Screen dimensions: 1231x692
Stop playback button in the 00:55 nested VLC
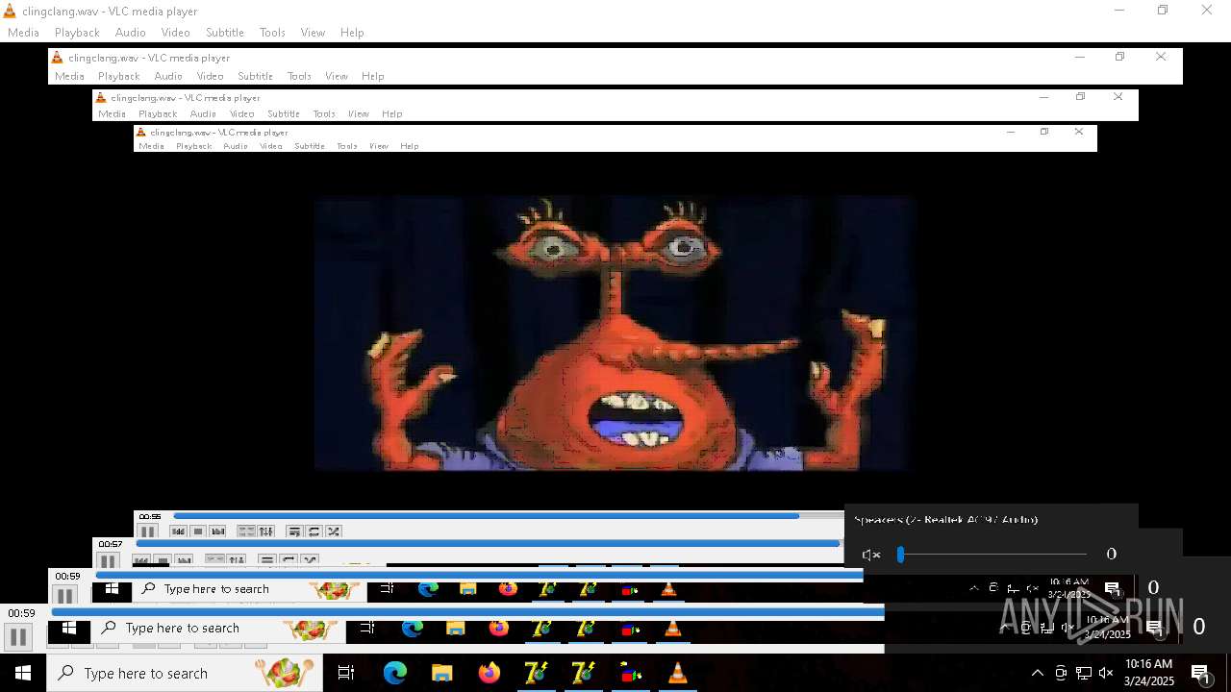pyautogui.click(x=198, y=531)
